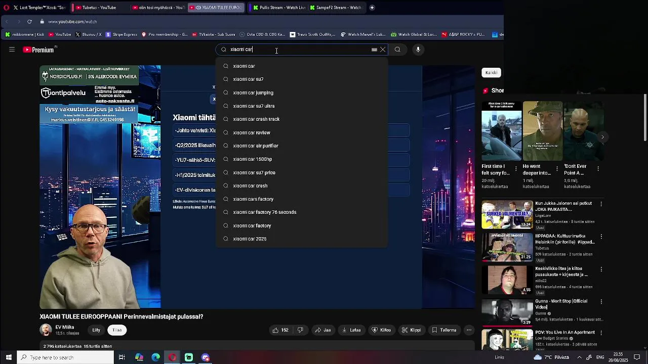
Task: Click the Liity join button
Action: pyautogui.click(x=96, y=330)
